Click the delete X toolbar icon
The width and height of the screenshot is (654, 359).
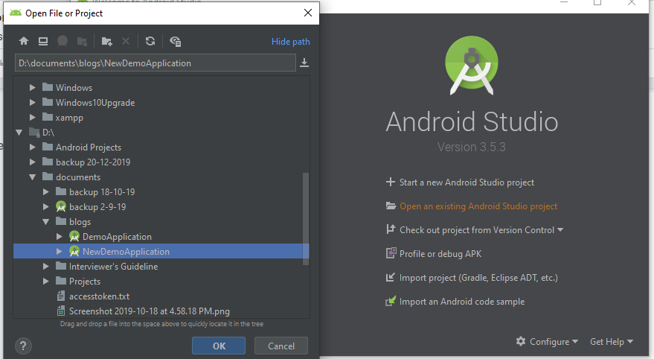[x=126, y=41]
